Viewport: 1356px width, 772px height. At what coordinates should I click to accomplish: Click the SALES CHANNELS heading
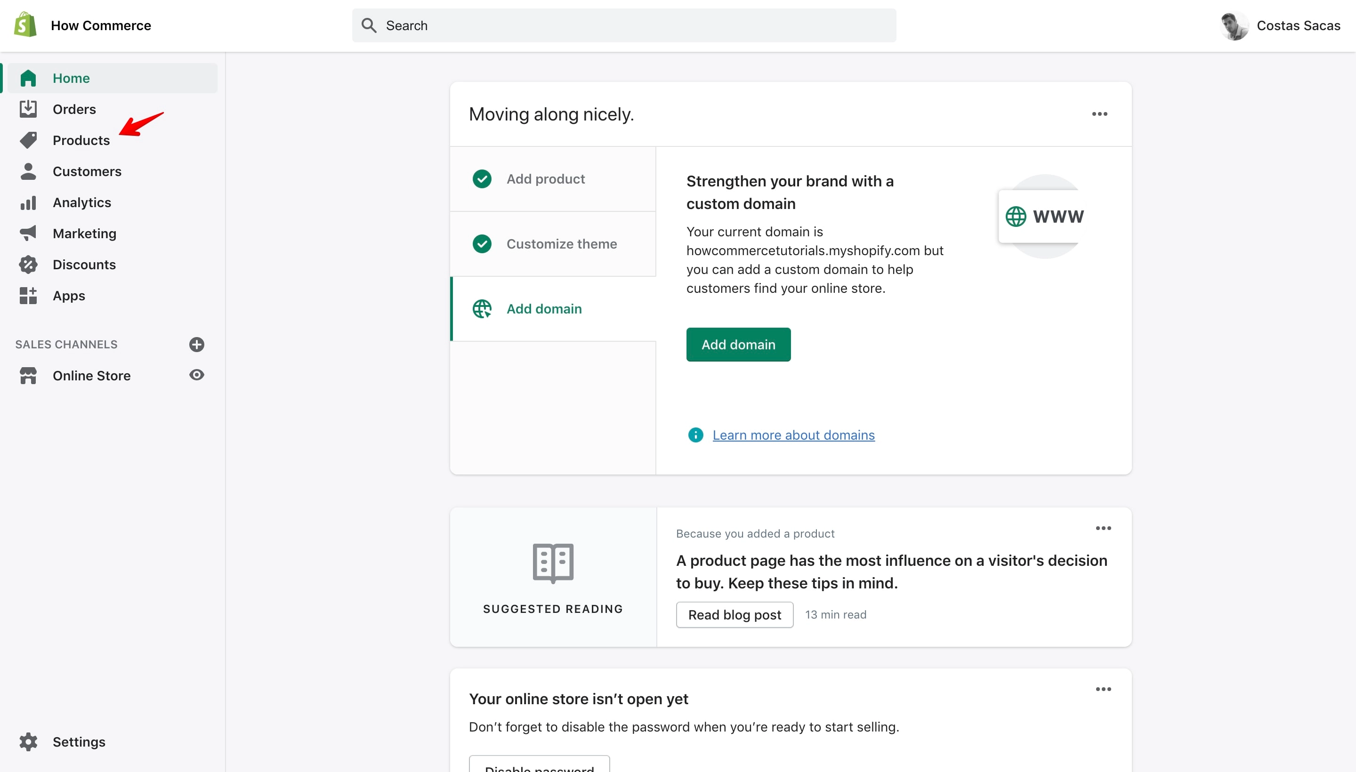click(66, 345)
